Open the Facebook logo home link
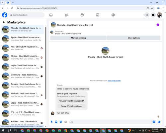 (x=5, y=15)
